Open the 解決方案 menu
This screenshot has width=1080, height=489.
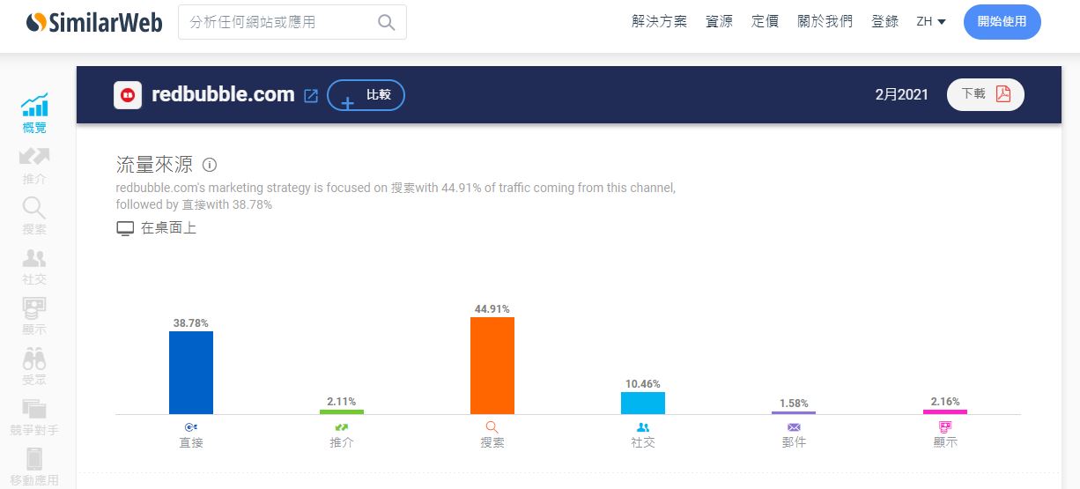(659, 22)
